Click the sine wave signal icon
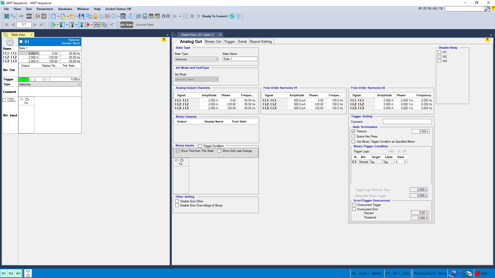Image resolution: width=495 pixels, height=278 pixels. click(x=13, y=16)
